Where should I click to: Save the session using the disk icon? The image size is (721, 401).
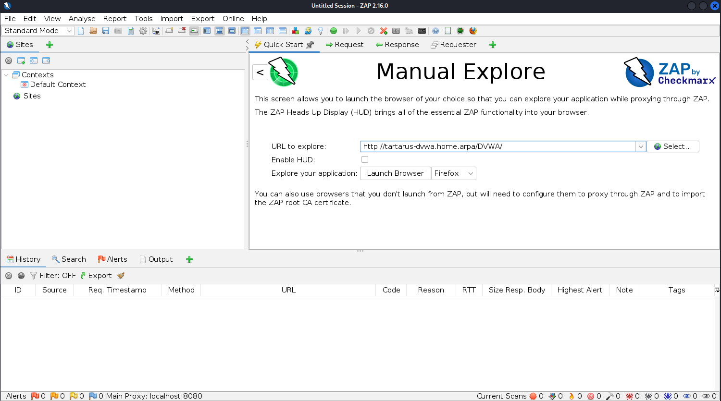105,30
